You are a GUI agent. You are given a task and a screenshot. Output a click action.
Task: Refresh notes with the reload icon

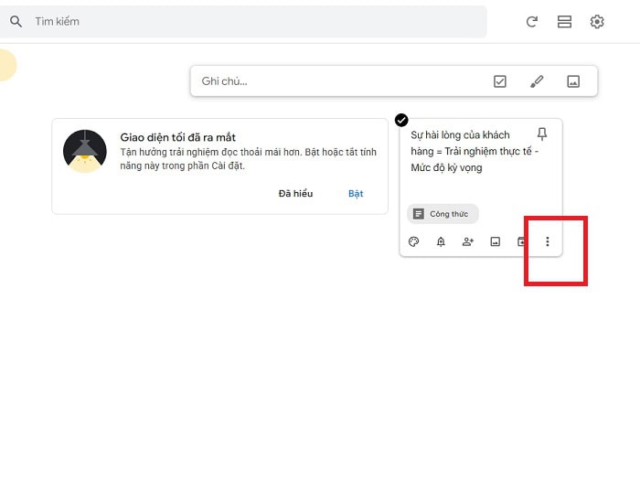tap(532, 21)
